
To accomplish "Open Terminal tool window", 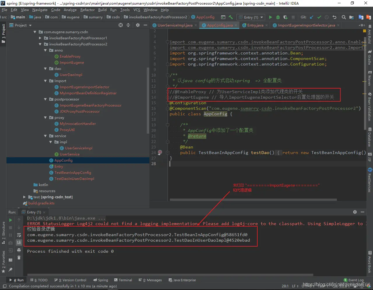I will (123, 280).
